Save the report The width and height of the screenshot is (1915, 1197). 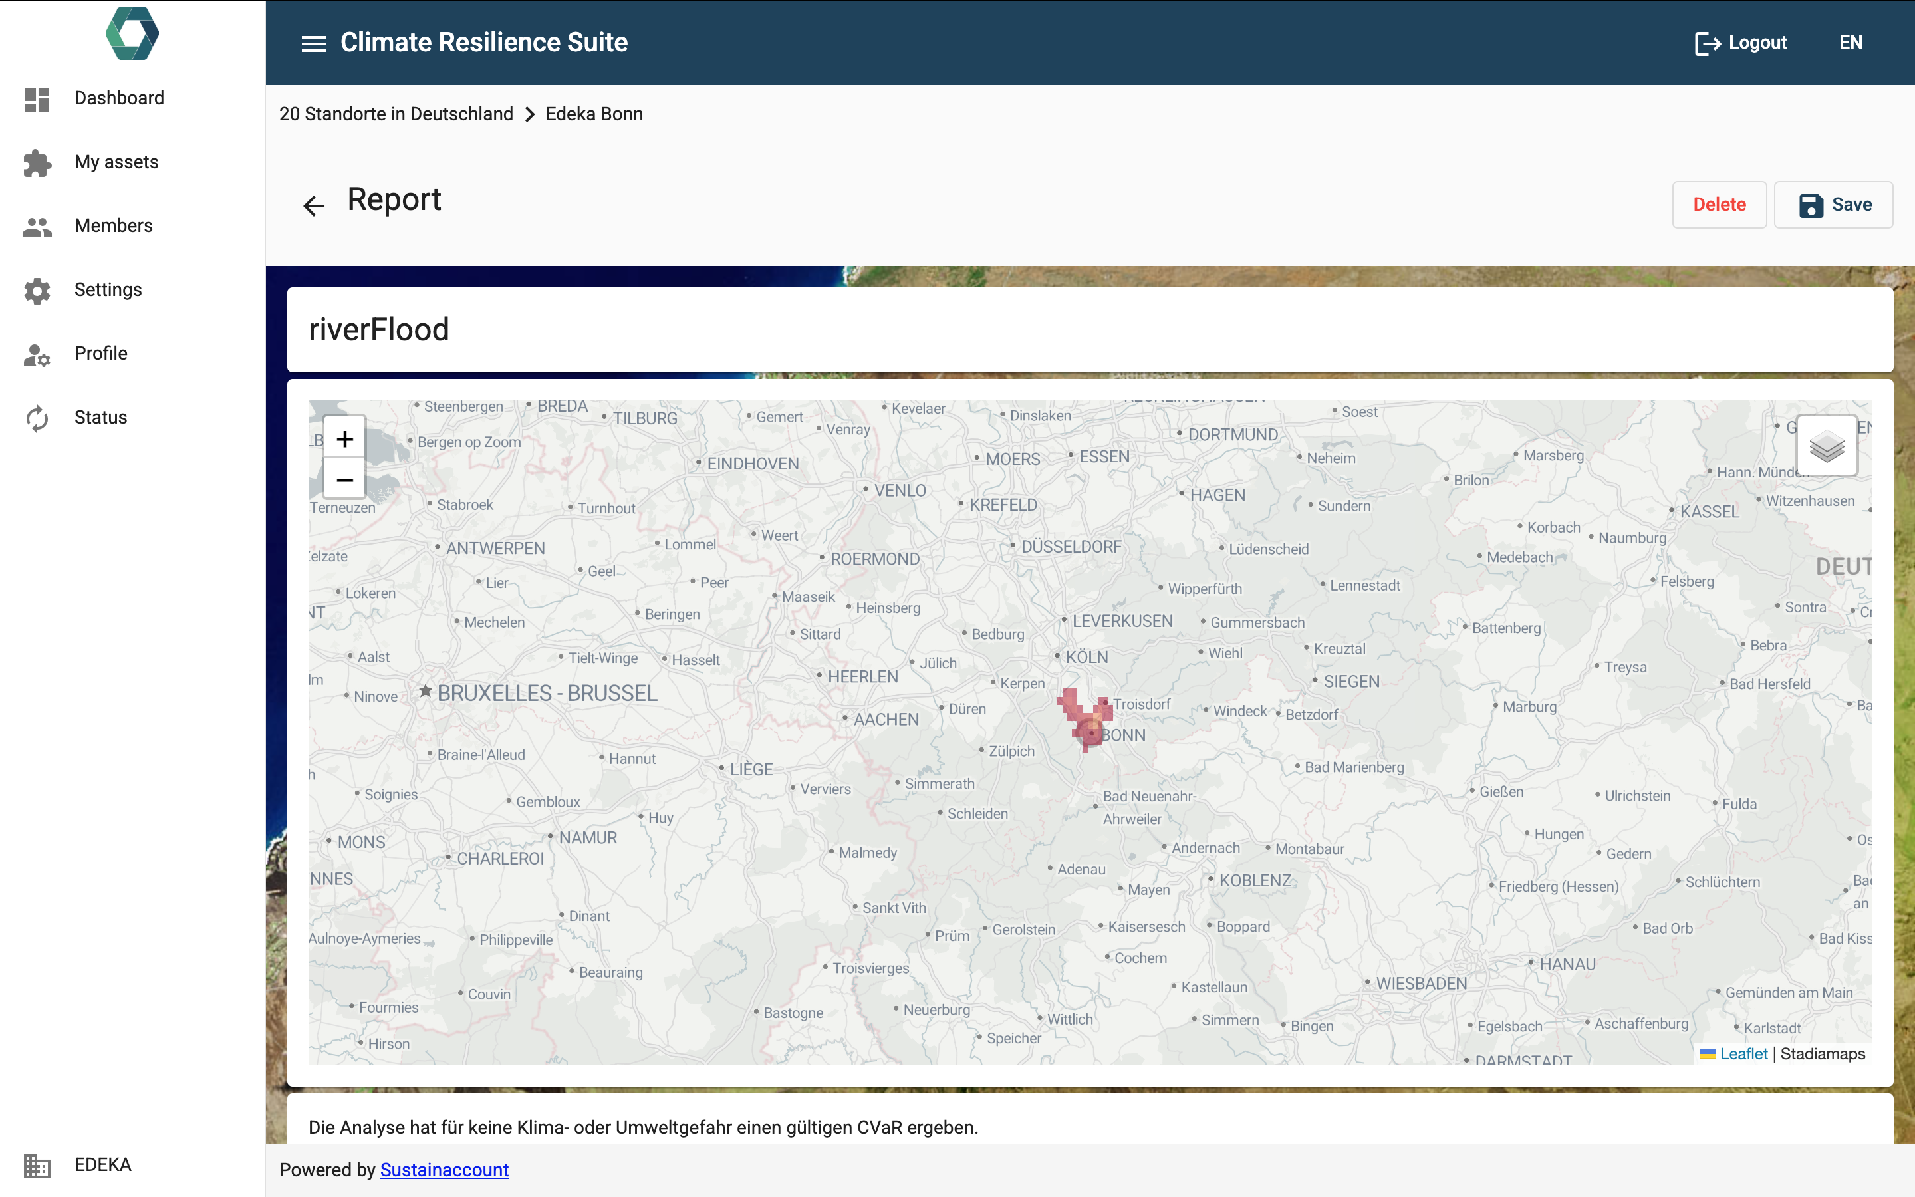pyautogui.click(x=1833, y=205)
